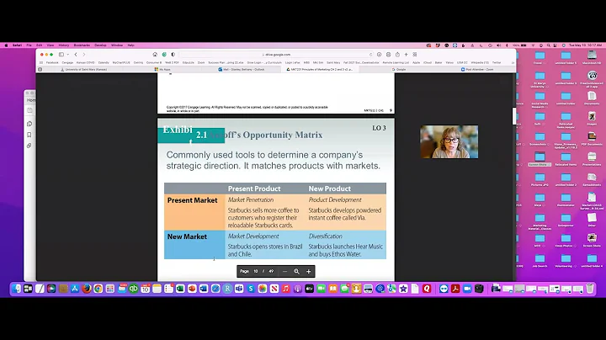Open the Window menu

coord(117,45)
